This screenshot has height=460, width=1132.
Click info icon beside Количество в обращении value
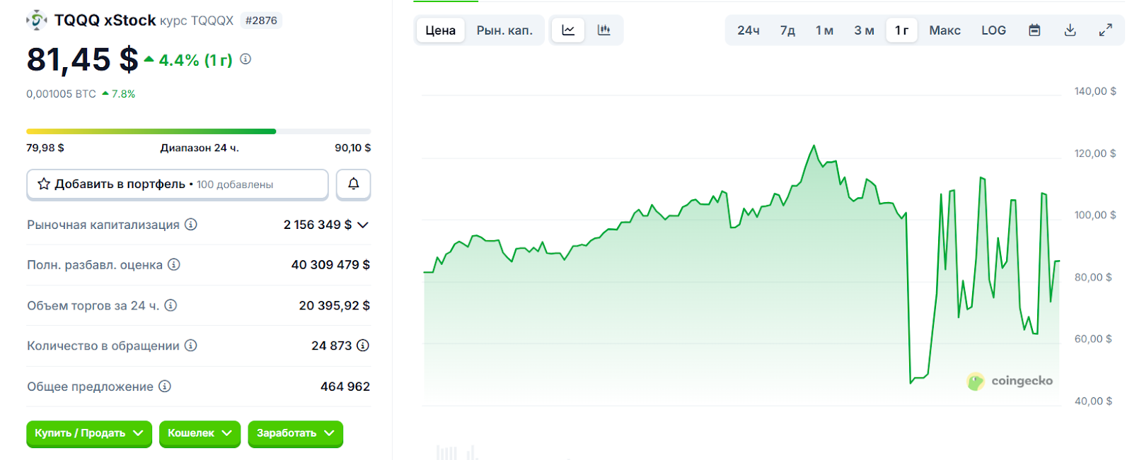[x=363, y=346]
